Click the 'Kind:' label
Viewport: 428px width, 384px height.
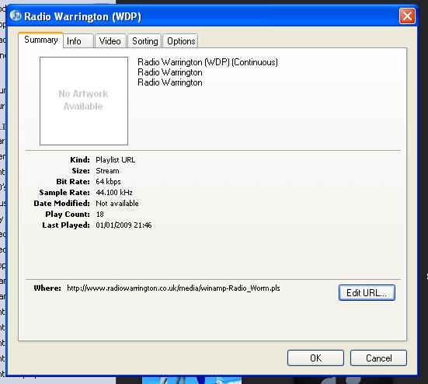[80, 160]
